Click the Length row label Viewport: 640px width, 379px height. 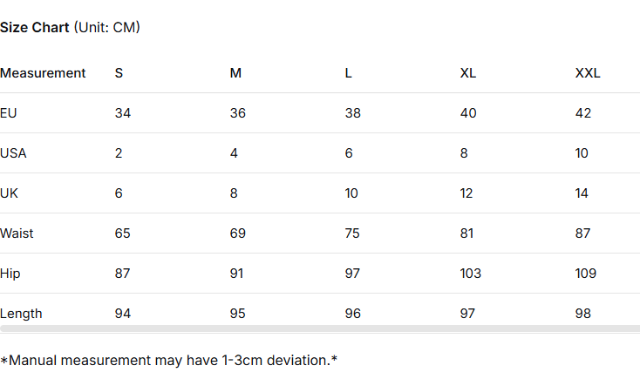[21, 314]
